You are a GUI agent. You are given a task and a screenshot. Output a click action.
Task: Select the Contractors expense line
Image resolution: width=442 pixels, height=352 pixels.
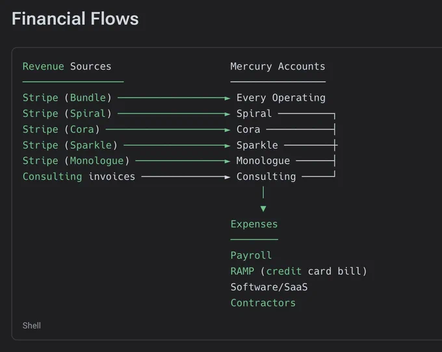point(263,303)
